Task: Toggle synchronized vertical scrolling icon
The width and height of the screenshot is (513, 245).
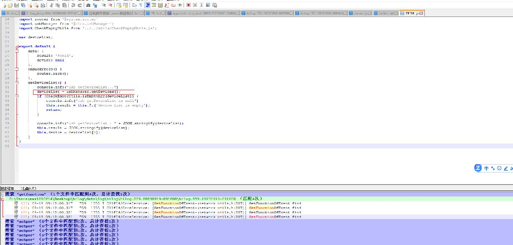Action: [119, 5]
